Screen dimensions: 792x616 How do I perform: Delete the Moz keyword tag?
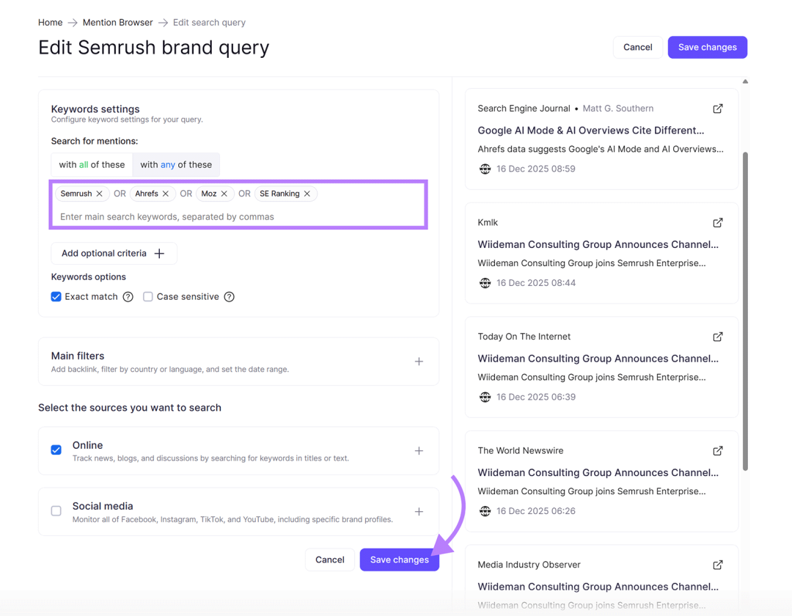pyautogui.click(x=224, y=194)
